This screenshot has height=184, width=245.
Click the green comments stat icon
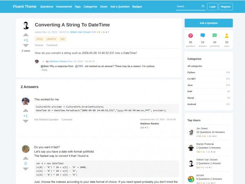(215, 36)
